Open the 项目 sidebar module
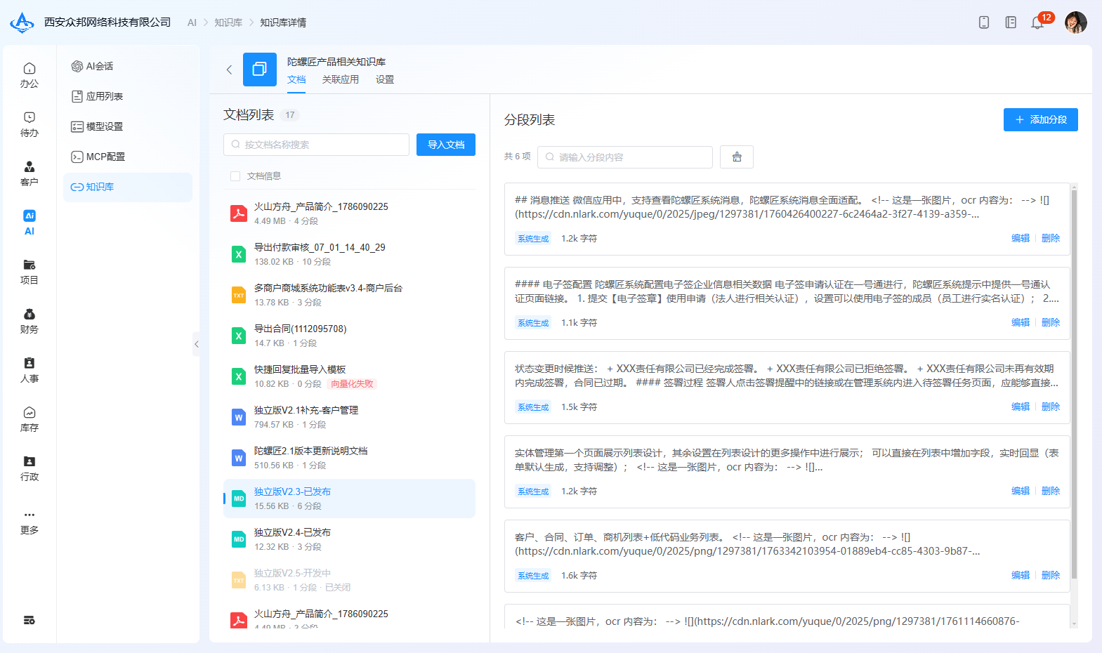Viewport: 1102px width, 653px height. [x=29, y=272]
